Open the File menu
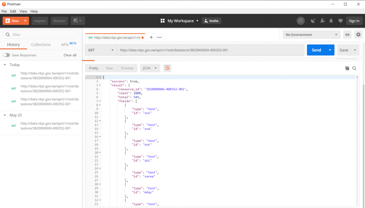The image size is (365, 208). click(x=4, y=11)
